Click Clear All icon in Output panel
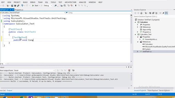This screenshot has height=98, width=175. [x=69, y=70]
